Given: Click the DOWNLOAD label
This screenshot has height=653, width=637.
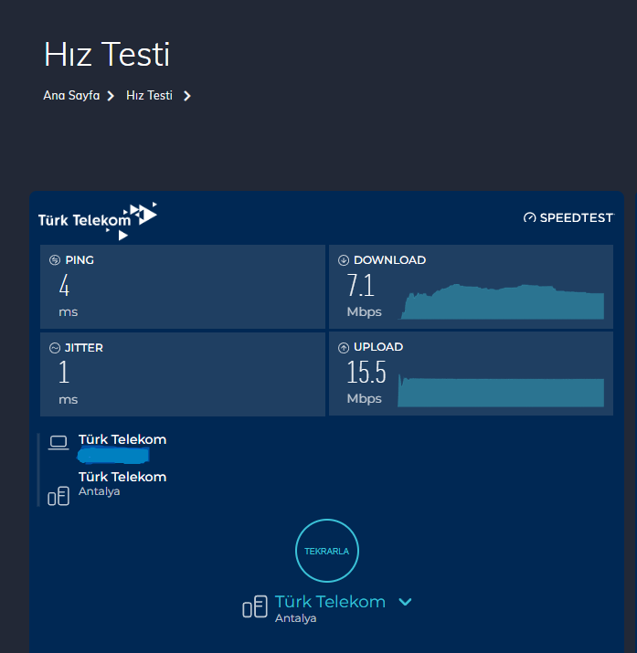Looking at the screenshot, I should [x=389, y=260].
